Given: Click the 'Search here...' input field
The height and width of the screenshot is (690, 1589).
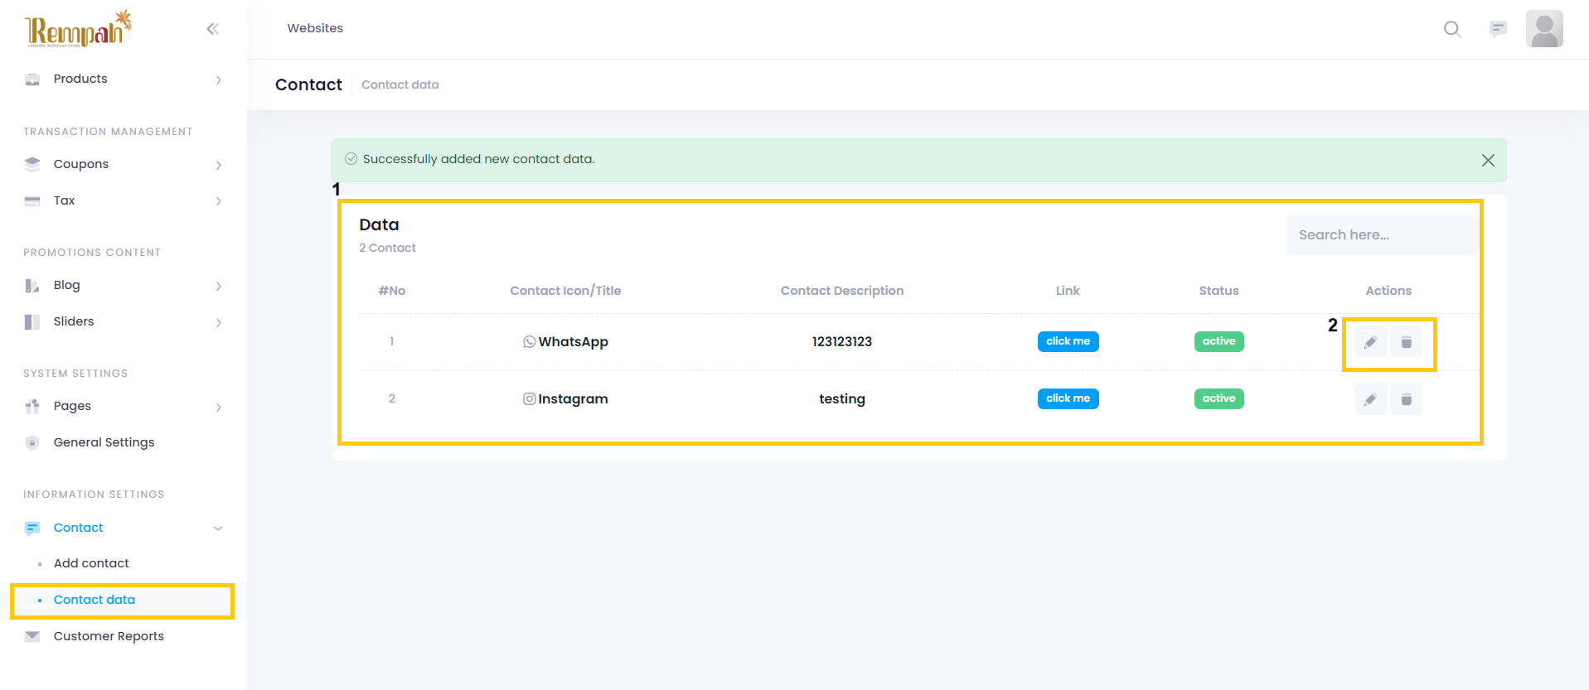Looking at the screenshot, I should click(x=1380, y=235).
